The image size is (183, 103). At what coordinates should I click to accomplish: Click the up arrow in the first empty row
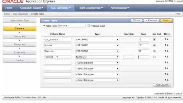click(x=168, y=62)
